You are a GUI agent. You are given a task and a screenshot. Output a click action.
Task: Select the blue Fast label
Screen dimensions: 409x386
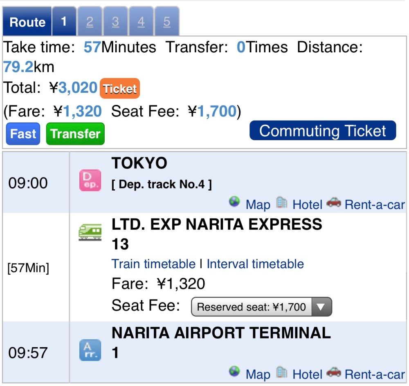click(x=23, y=134)
